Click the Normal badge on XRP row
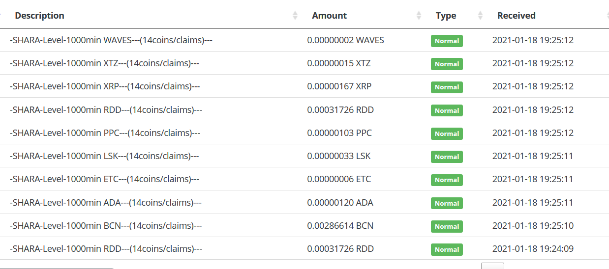 tap(447, 87)
